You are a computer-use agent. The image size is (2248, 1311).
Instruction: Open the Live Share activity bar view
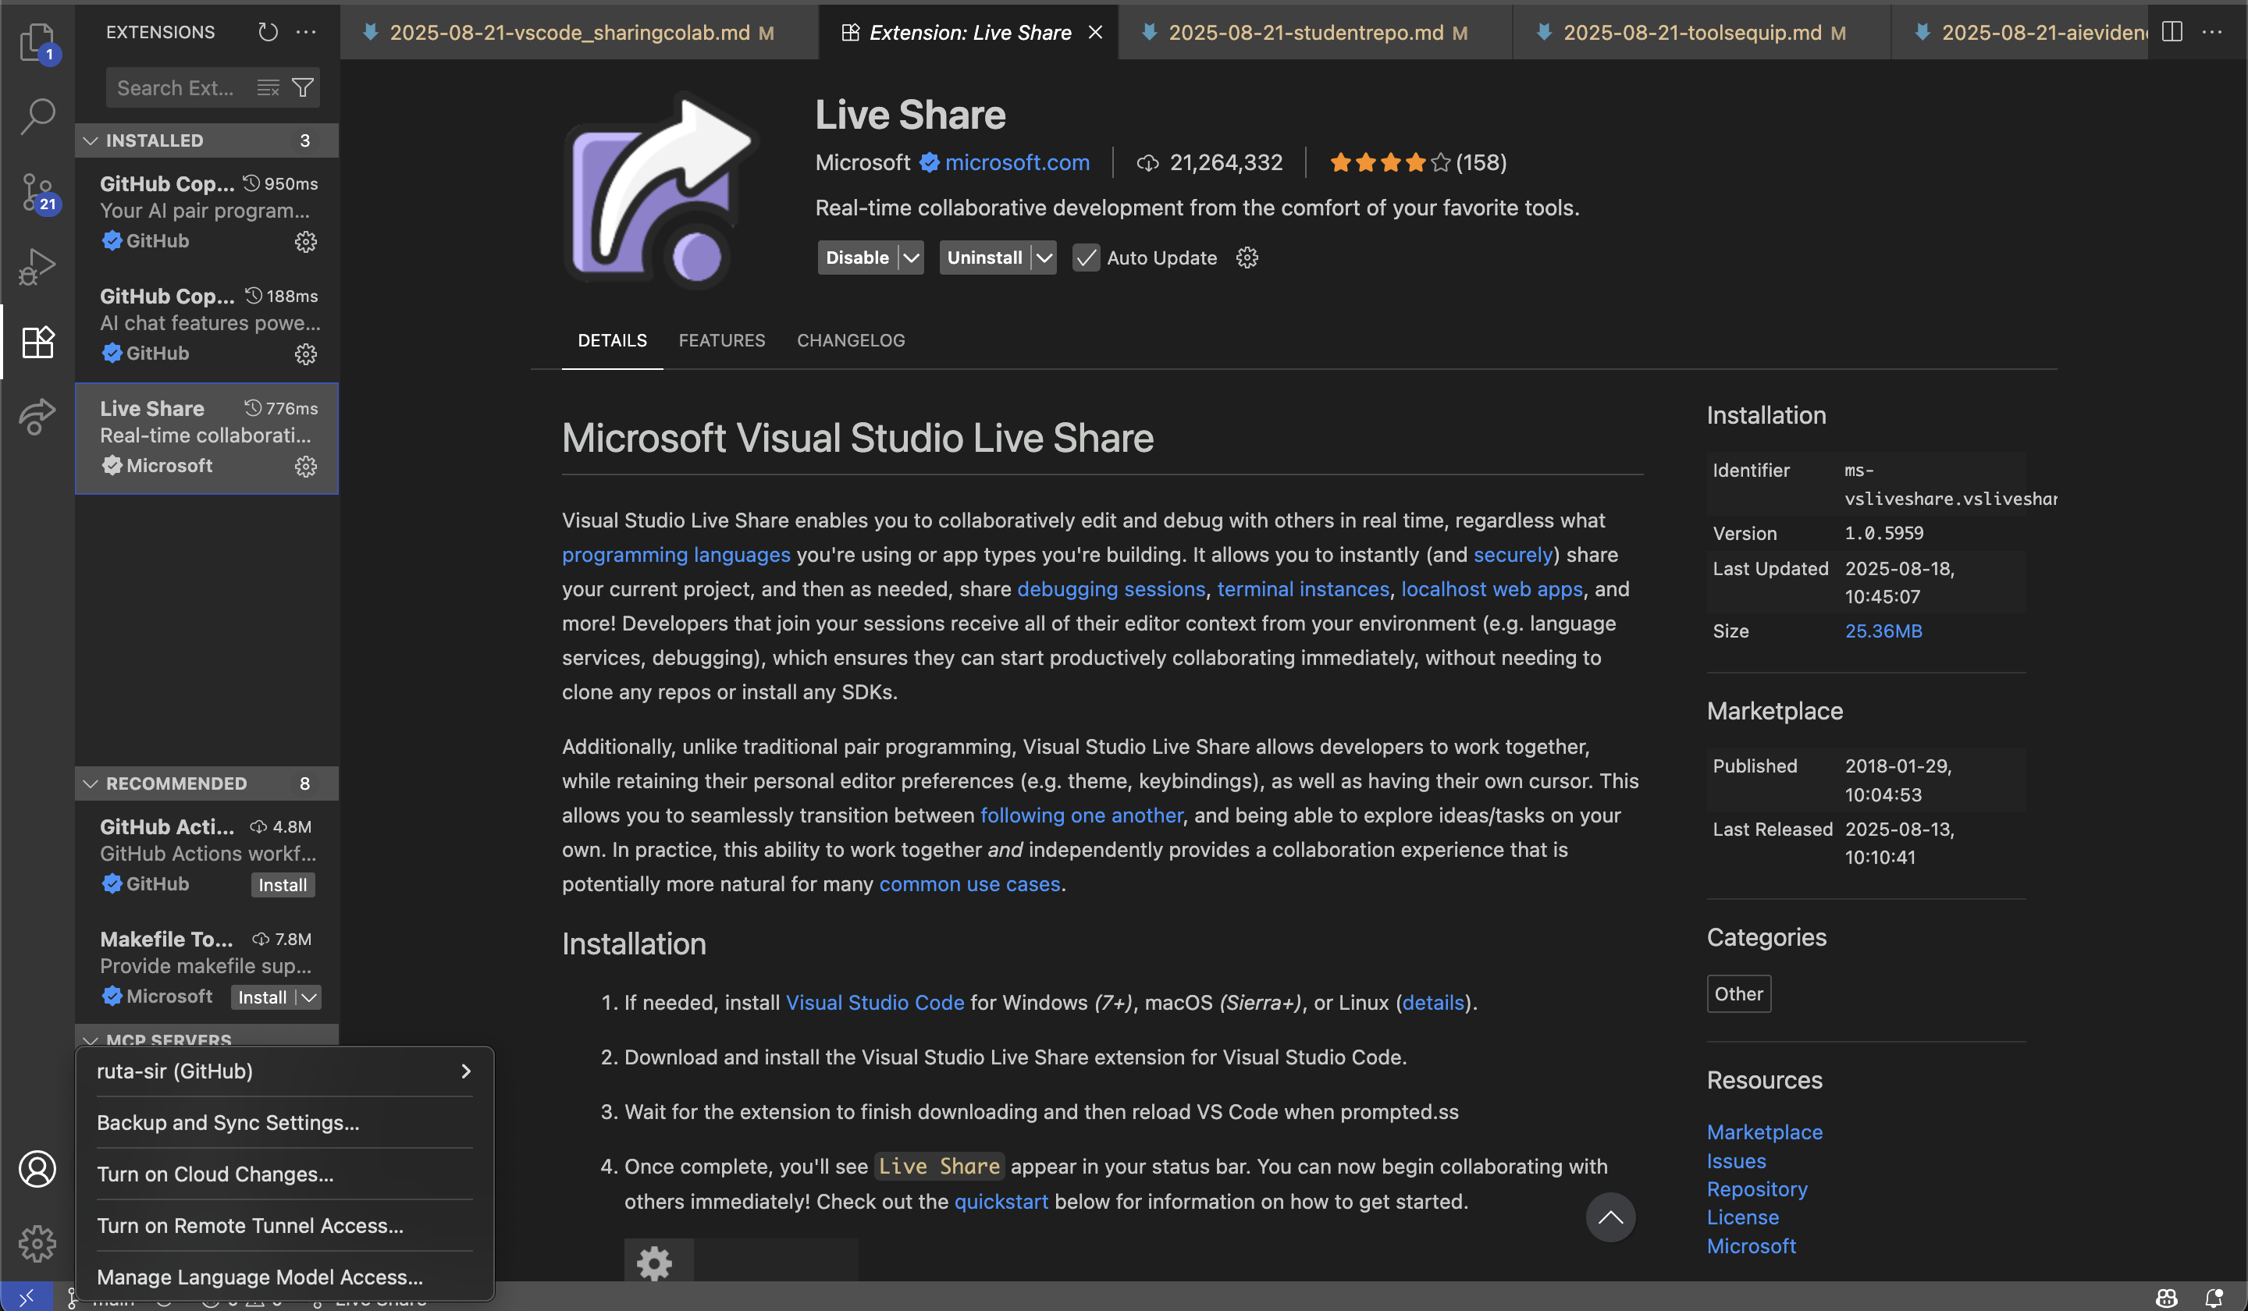click(x=37, y=416)
